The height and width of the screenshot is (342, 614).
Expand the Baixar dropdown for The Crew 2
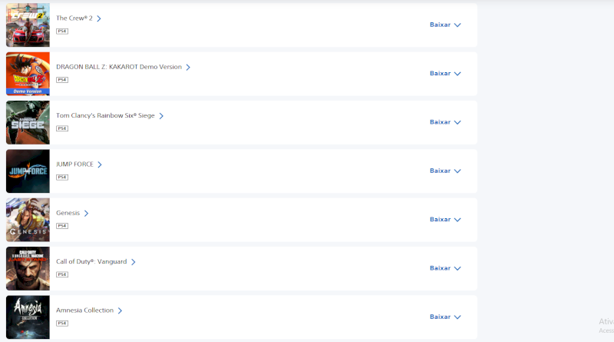pyautogui.click(x=445, y=25)
